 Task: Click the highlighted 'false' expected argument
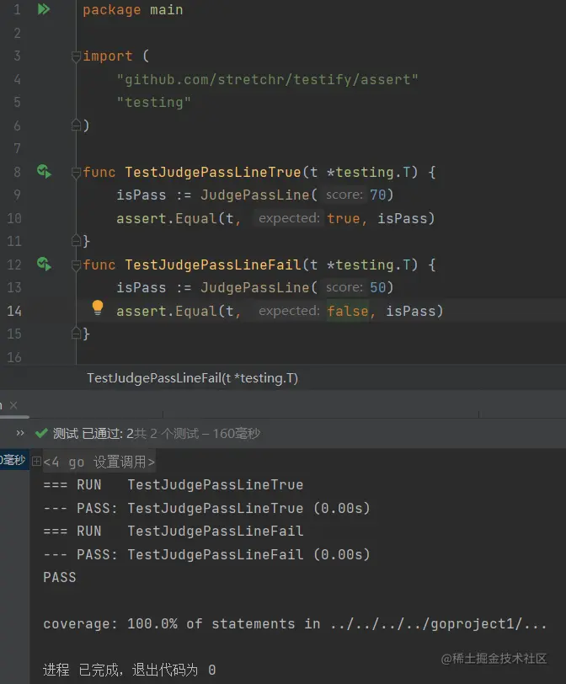pyautogui.click(x=348, y=311)
